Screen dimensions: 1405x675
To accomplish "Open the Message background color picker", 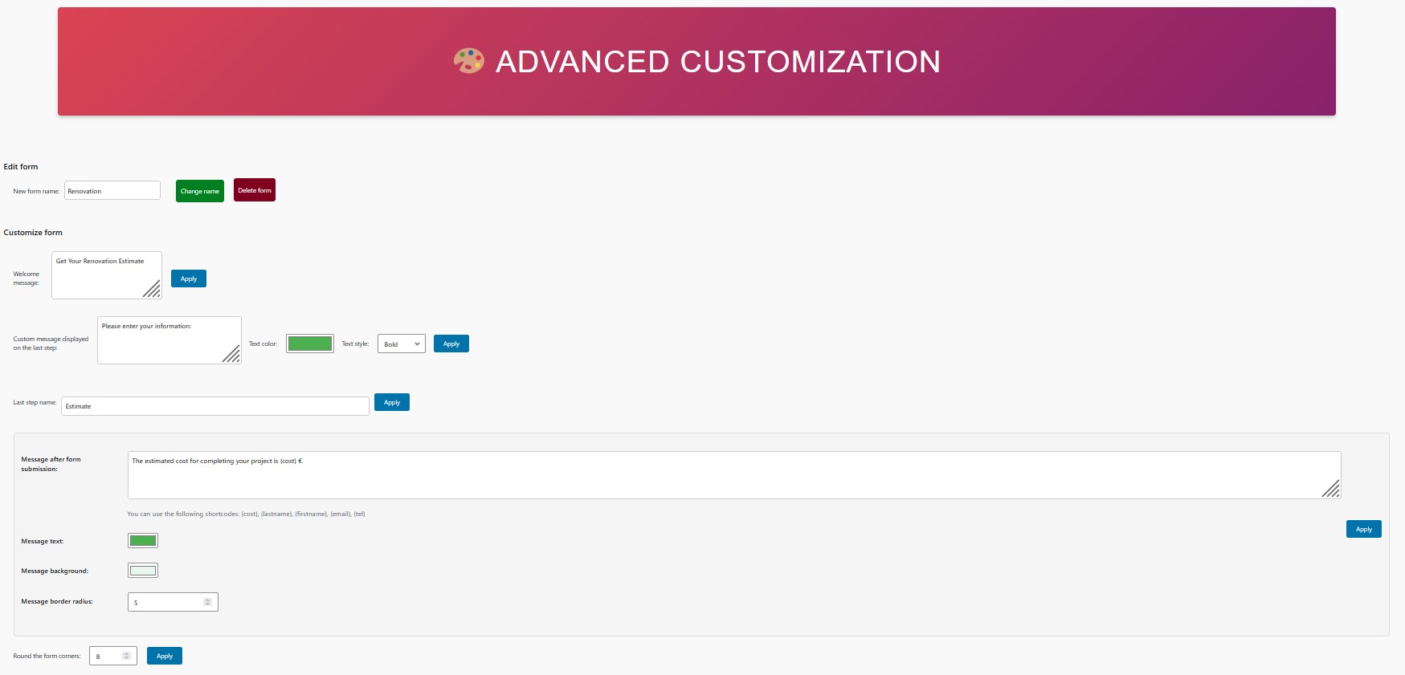I will tap(143, 571).
